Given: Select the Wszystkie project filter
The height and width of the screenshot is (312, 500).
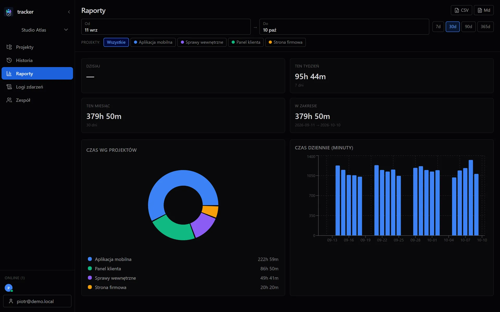Looking at the screenshot, I should [116, 42].
